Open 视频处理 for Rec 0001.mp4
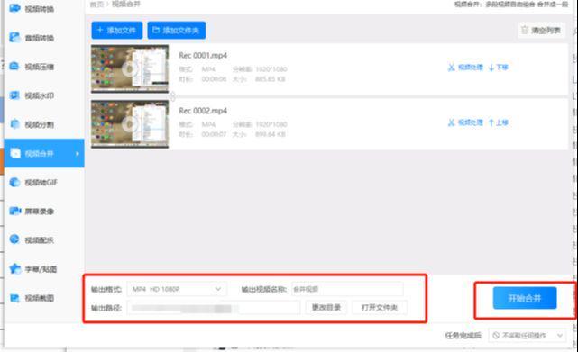The height and width of the screenshot is (352, 578). [x=465, y=68]
